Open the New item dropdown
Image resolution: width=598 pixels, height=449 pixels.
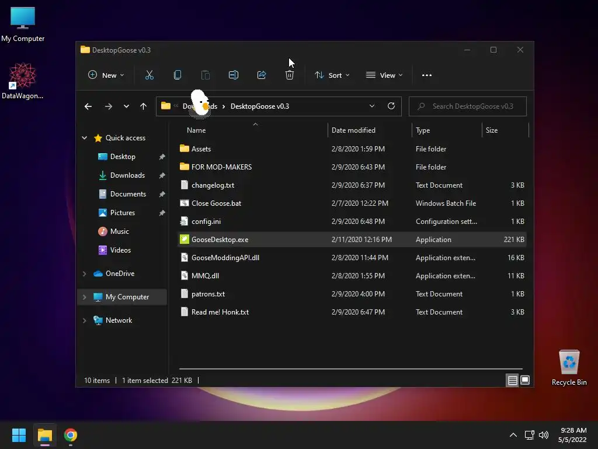tap(106, 75)
